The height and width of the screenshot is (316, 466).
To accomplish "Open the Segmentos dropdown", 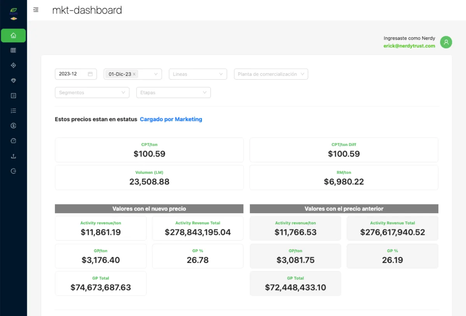I will click(x=92, y=92).
